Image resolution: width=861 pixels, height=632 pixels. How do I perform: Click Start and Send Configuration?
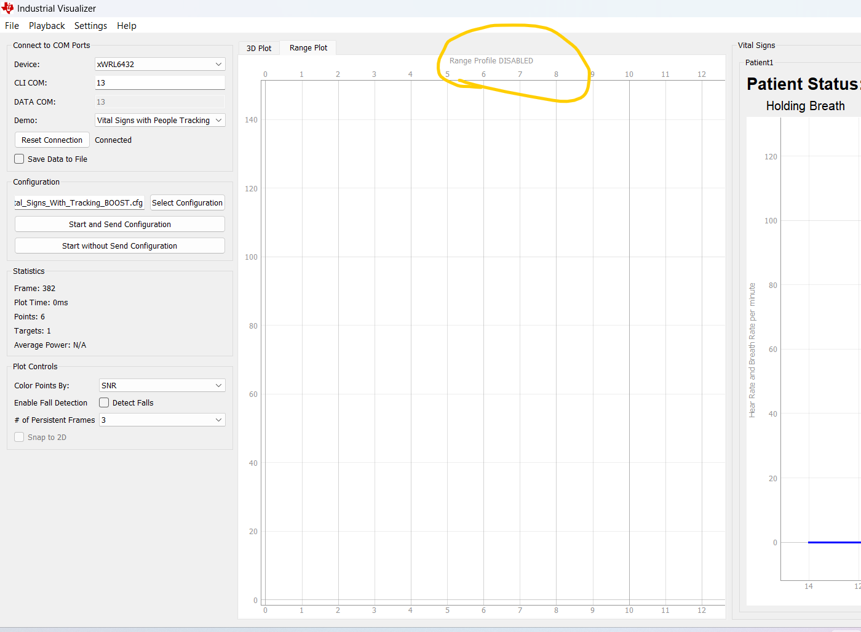pos(120,224)
